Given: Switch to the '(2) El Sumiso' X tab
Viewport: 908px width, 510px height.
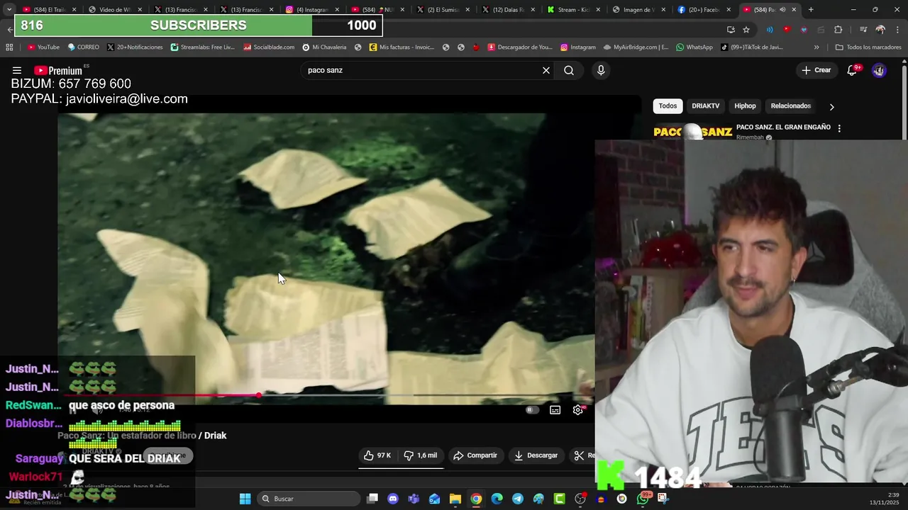Looking at the screenshot, I should pos(443,9).
